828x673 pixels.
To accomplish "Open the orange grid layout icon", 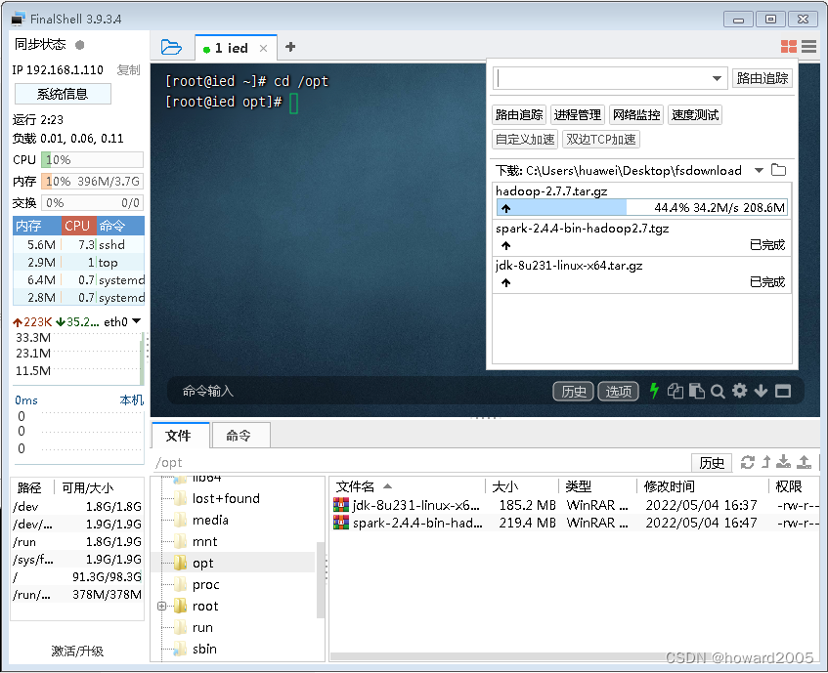I will click(x=788, y=47).
